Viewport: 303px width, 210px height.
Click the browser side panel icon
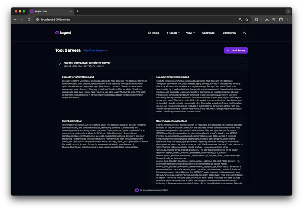point(274,19)
